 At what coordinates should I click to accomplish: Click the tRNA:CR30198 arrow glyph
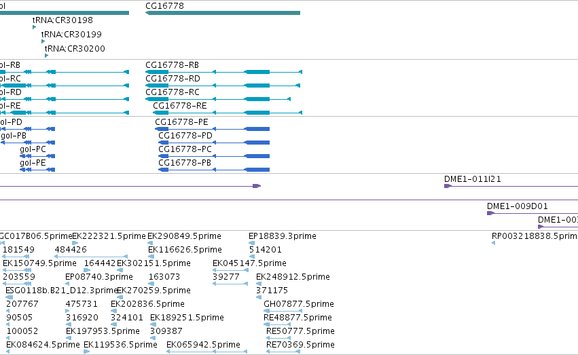point(34,27)
